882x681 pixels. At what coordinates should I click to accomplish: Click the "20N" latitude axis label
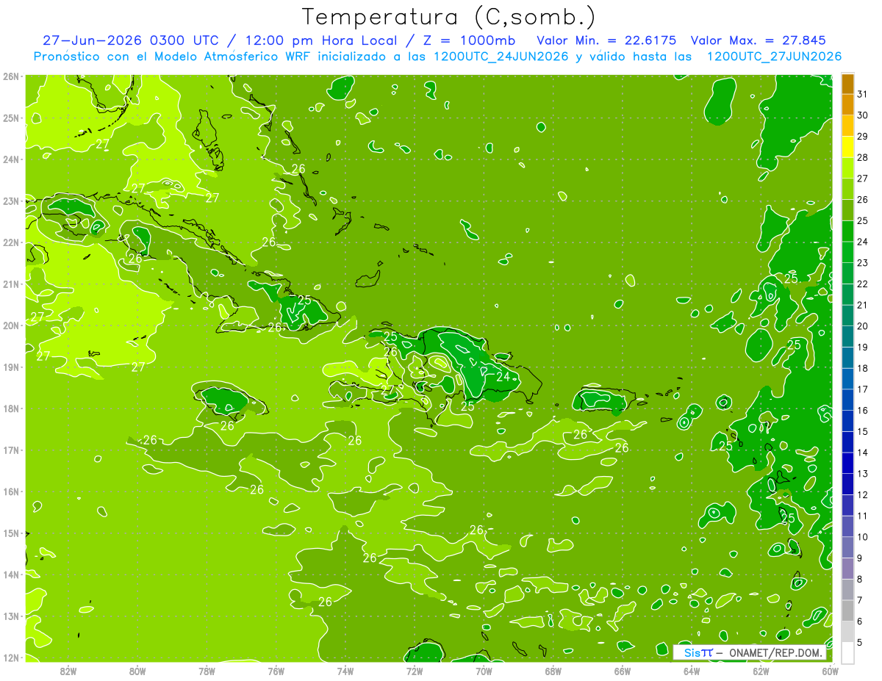pos(10,325)
